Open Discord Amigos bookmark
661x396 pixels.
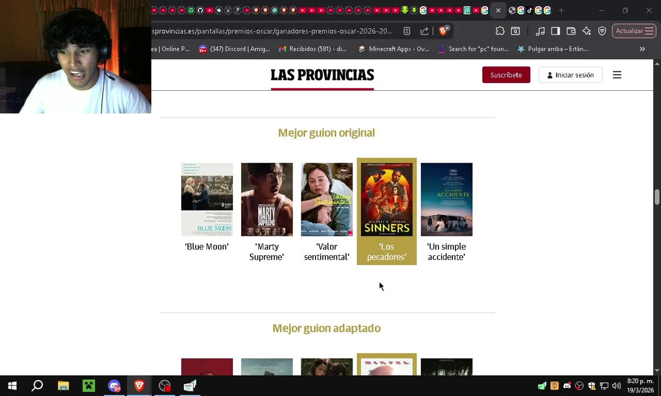(234, 49)
